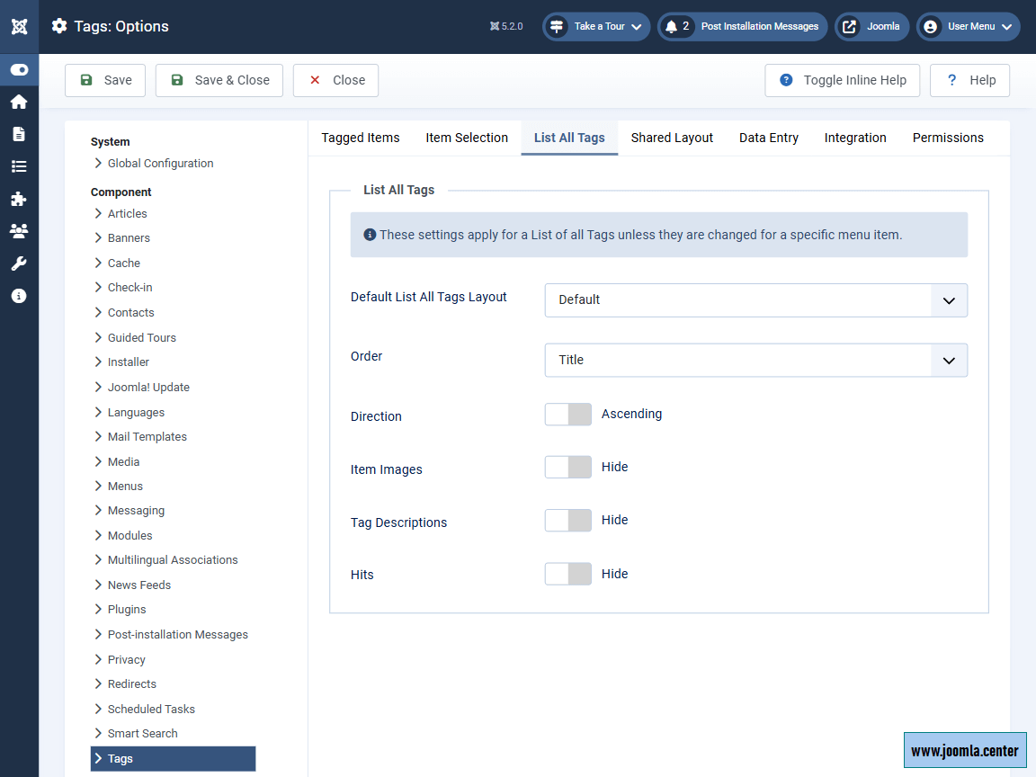Click the Joomla 5.2.0 version indicator
Screen dimensions: 1036x777
pos(506,26)
